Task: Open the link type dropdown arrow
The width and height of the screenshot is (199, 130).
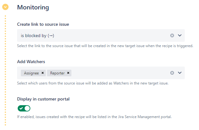Action: tap(180, 35)
